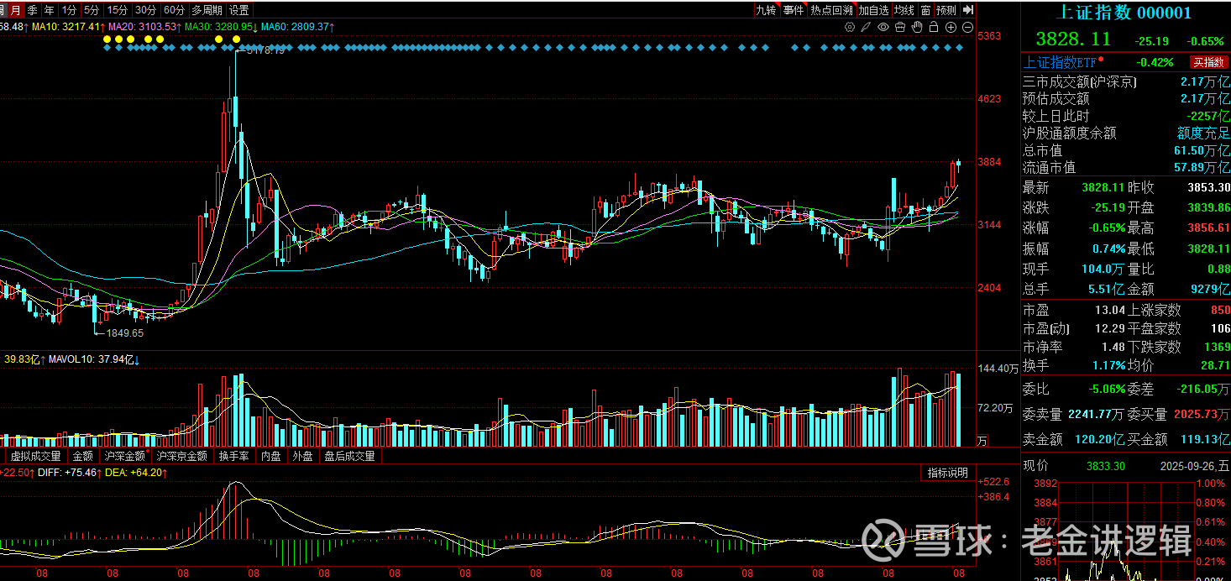The height and width of the screenshot is (581, 1231).
Task: Click the 5178.19 high price marker
Action: click(x=266, y=50)
